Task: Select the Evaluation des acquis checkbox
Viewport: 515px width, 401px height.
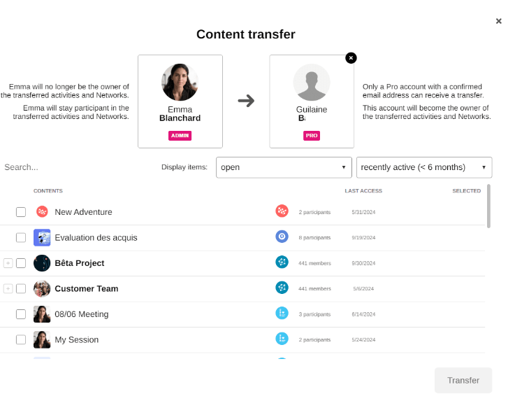Action: 21,237
